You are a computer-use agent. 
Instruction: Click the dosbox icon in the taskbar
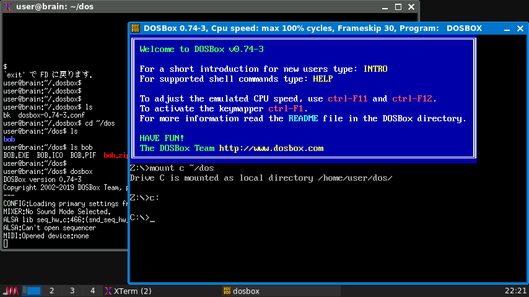click(x=227, y=291)
